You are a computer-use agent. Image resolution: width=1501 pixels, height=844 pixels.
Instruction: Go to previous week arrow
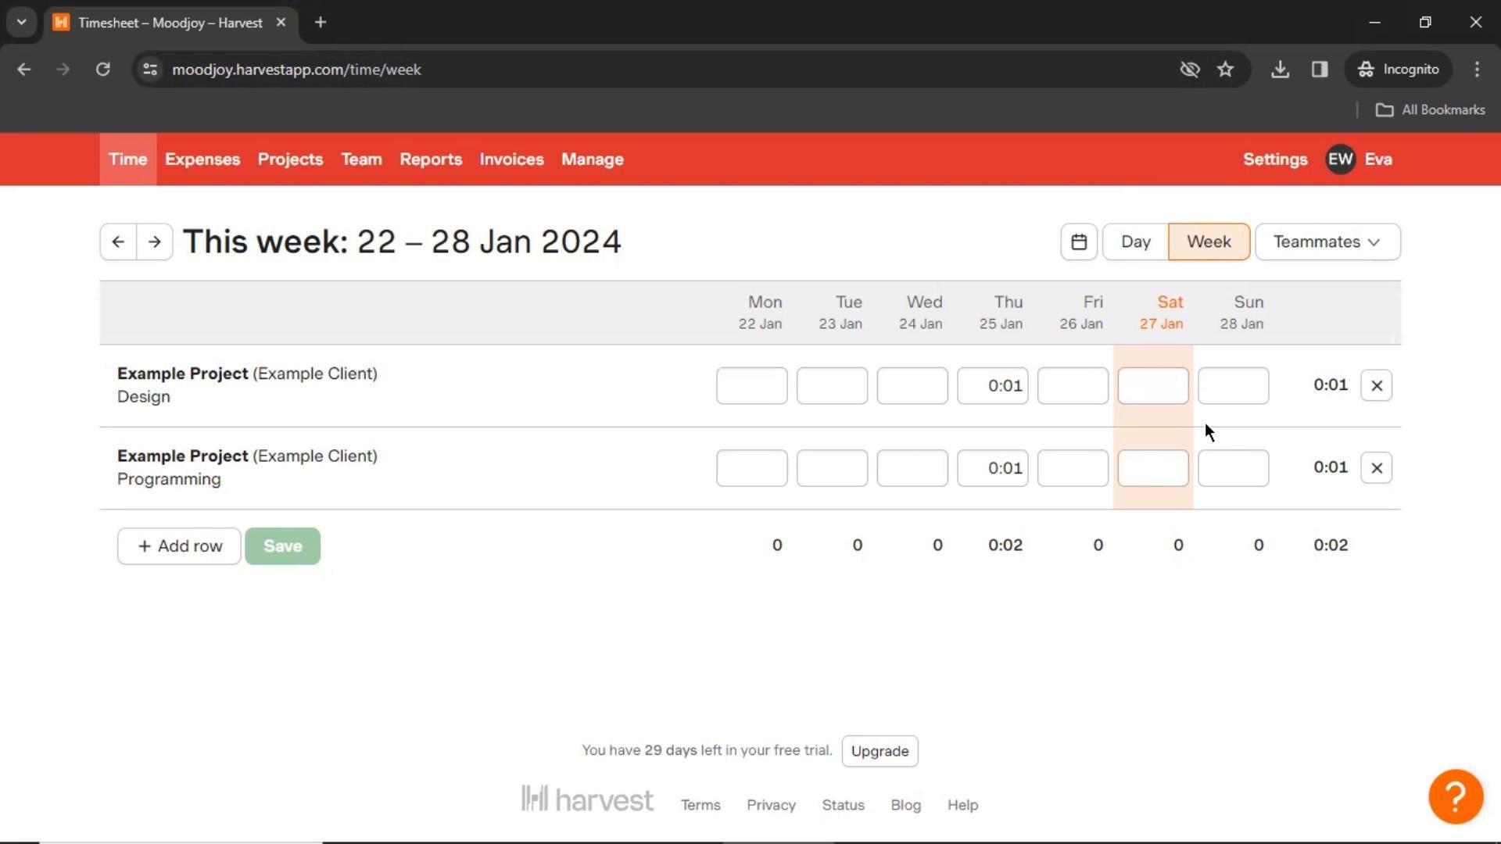coord(118,242)
